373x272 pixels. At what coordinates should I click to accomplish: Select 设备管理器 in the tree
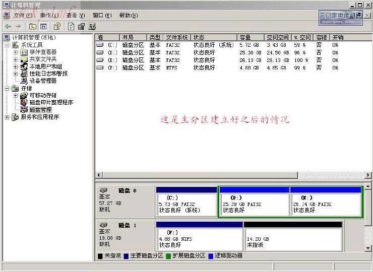(x=43, y=81)
